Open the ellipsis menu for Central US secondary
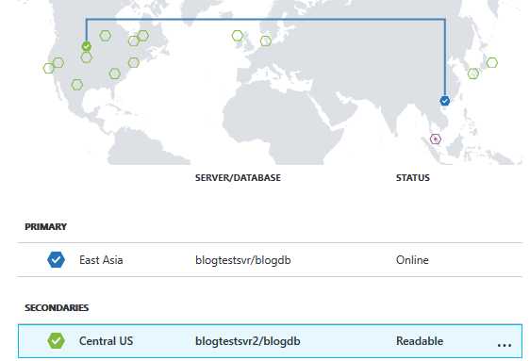The width and height of the screenshot is (530, 361). click(505, 345)
